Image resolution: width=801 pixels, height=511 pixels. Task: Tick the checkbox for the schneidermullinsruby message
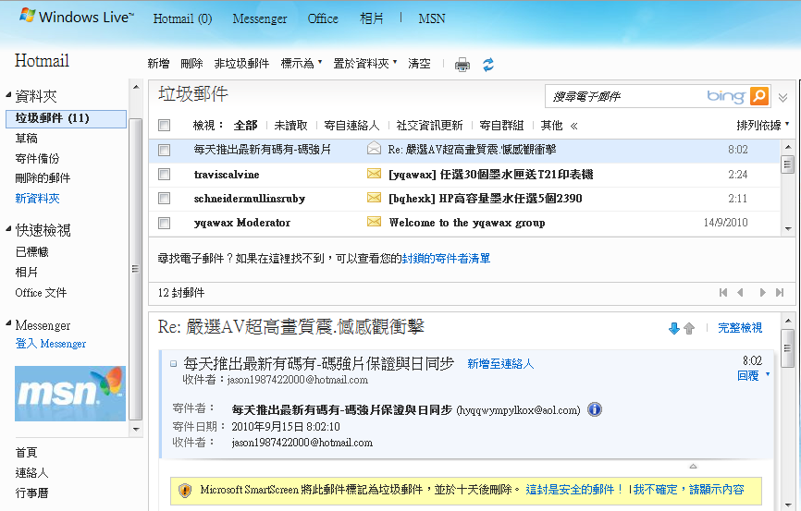[x=164, y=198]
